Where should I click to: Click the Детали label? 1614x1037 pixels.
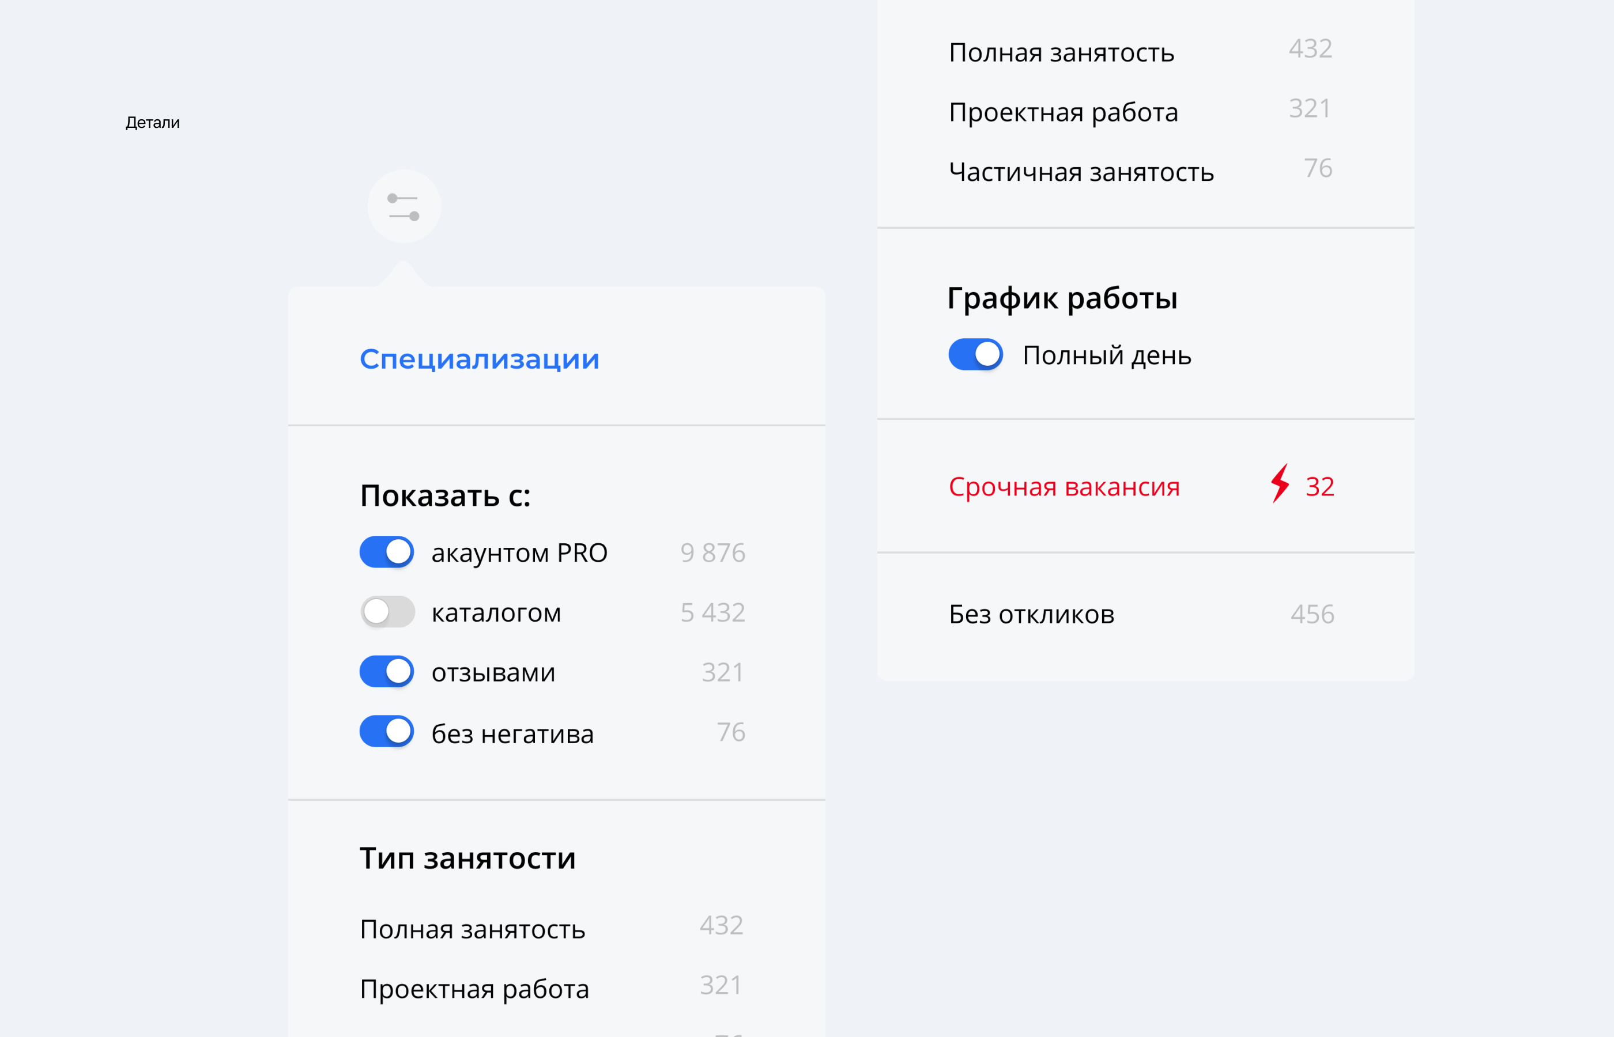click(x=152, y=123)
